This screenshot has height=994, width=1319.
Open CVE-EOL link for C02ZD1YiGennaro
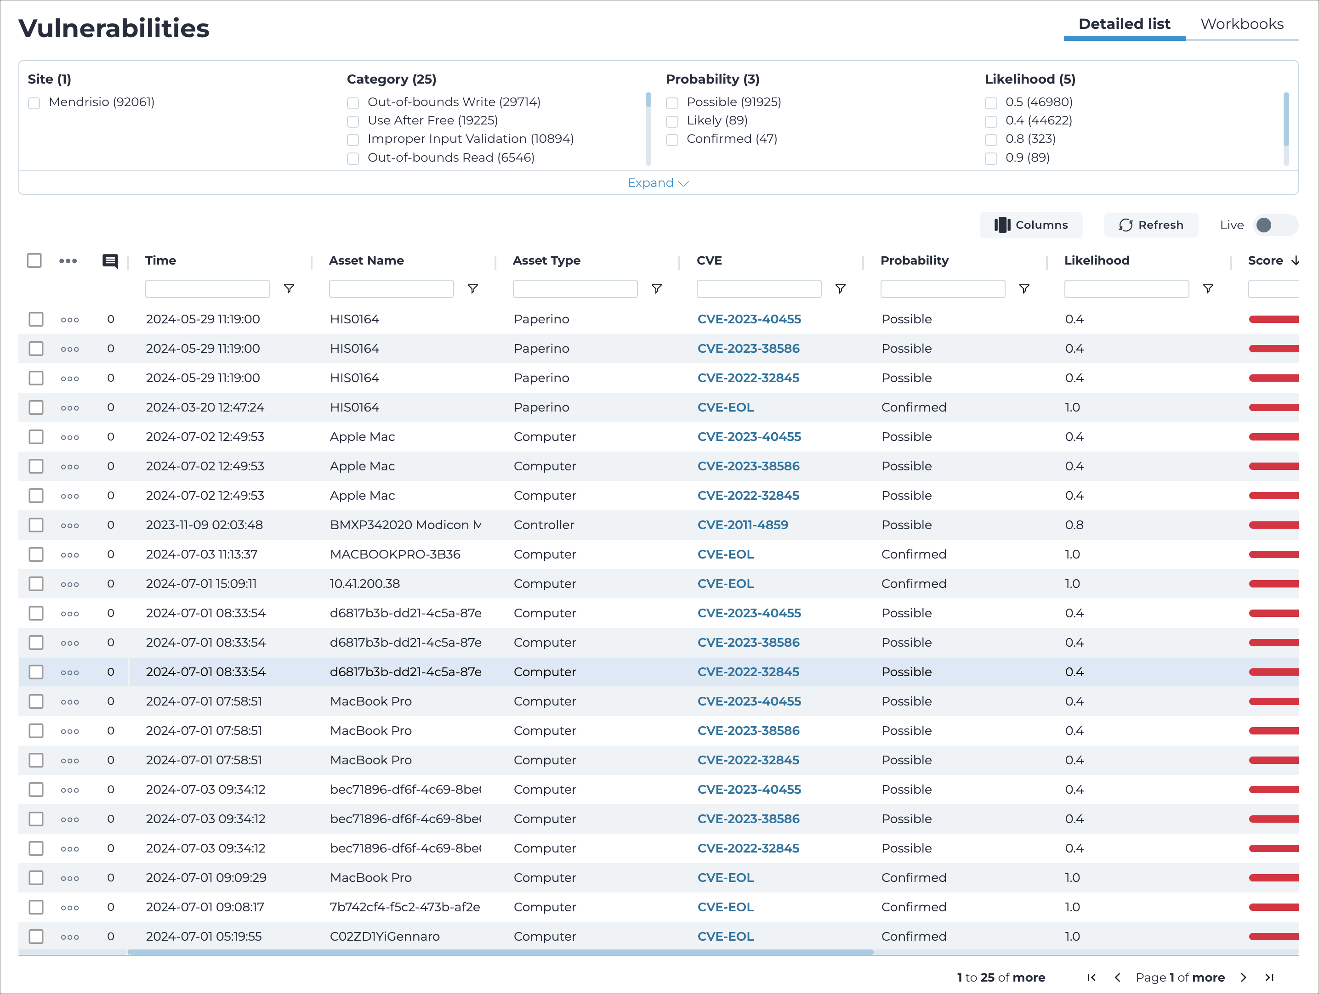(726, 936)
